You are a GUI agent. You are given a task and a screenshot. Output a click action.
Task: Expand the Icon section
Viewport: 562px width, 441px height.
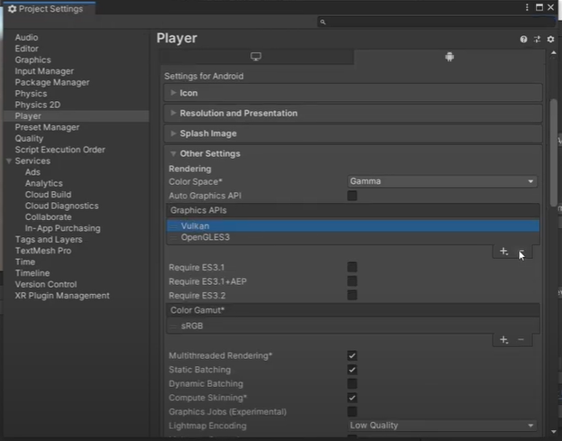353,93
